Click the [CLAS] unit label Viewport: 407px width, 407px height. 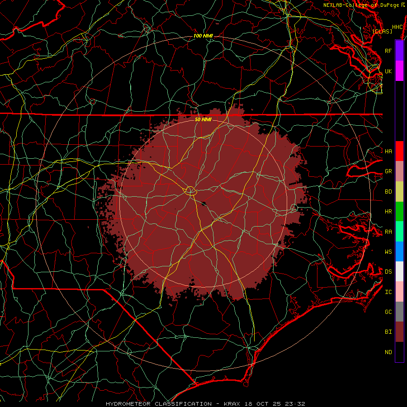click(382, 31)
